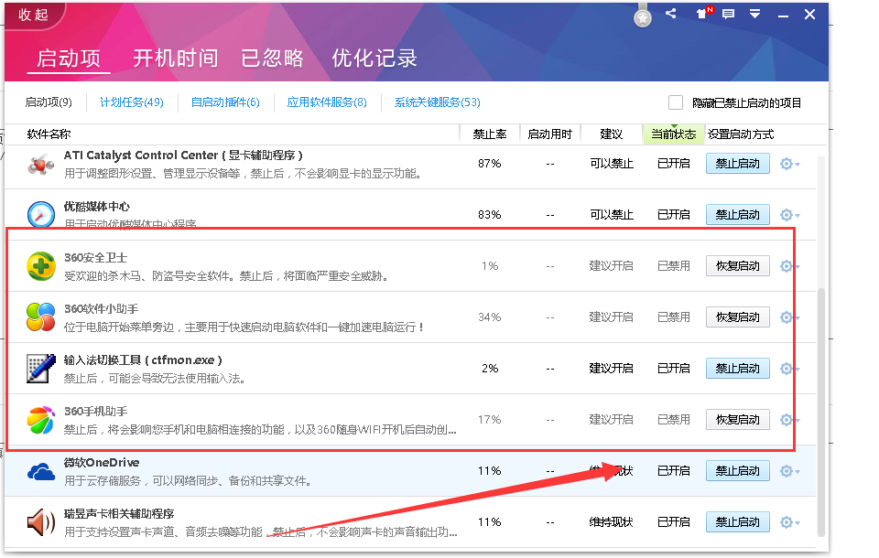Click the 建议 column header
This screenshot has width=879, height=558.
point(611,134)
